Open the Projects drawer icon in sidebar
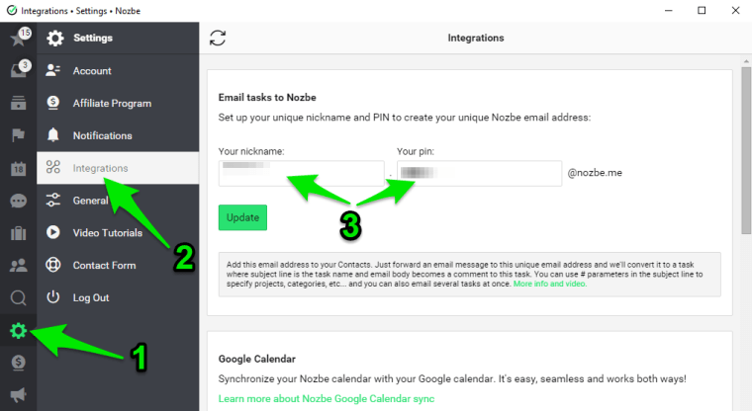The image size is (752, 411). pyautogui.click(x=18, y=103)
